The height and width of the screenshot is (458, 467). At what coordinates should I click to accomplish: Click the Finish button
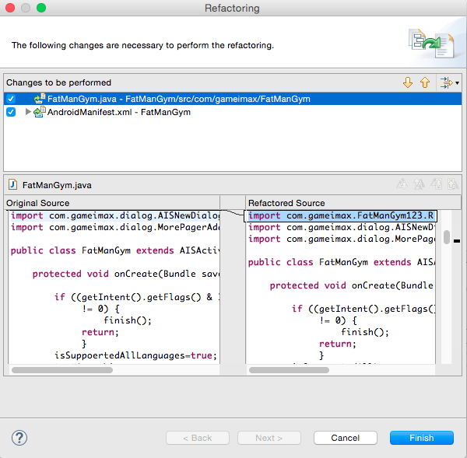point(421,438)
